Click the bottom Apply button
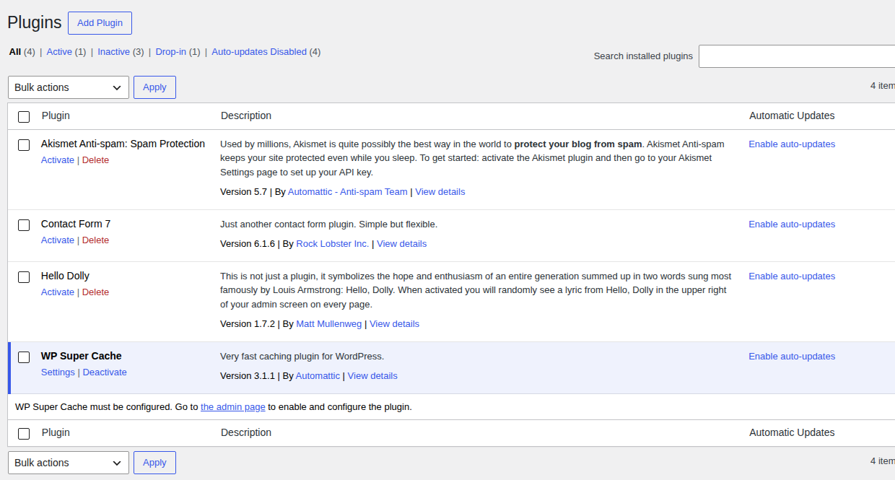 pyautogui.click(x=154, y=463)
